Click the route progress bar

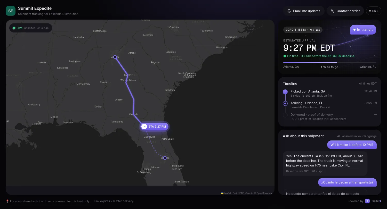pos(330,62)
